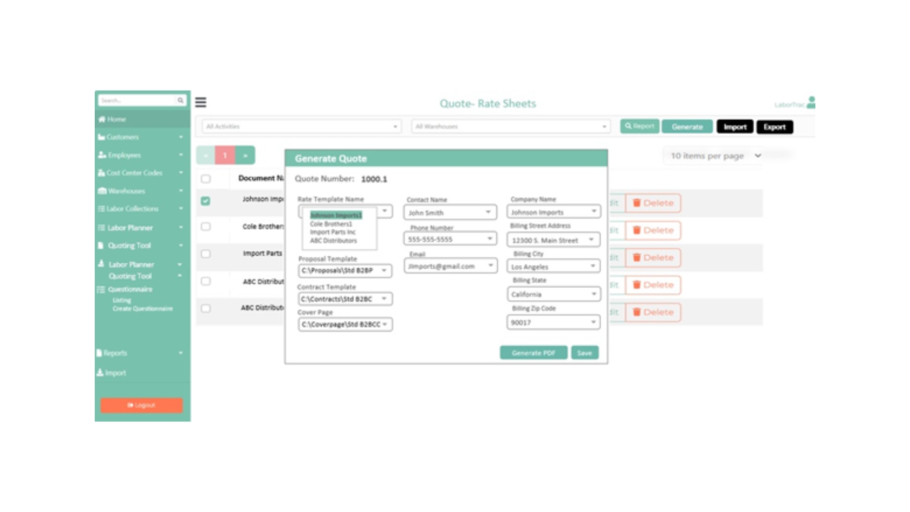
Task: Click the Home icon in sidebar
Action: [102, 119]
